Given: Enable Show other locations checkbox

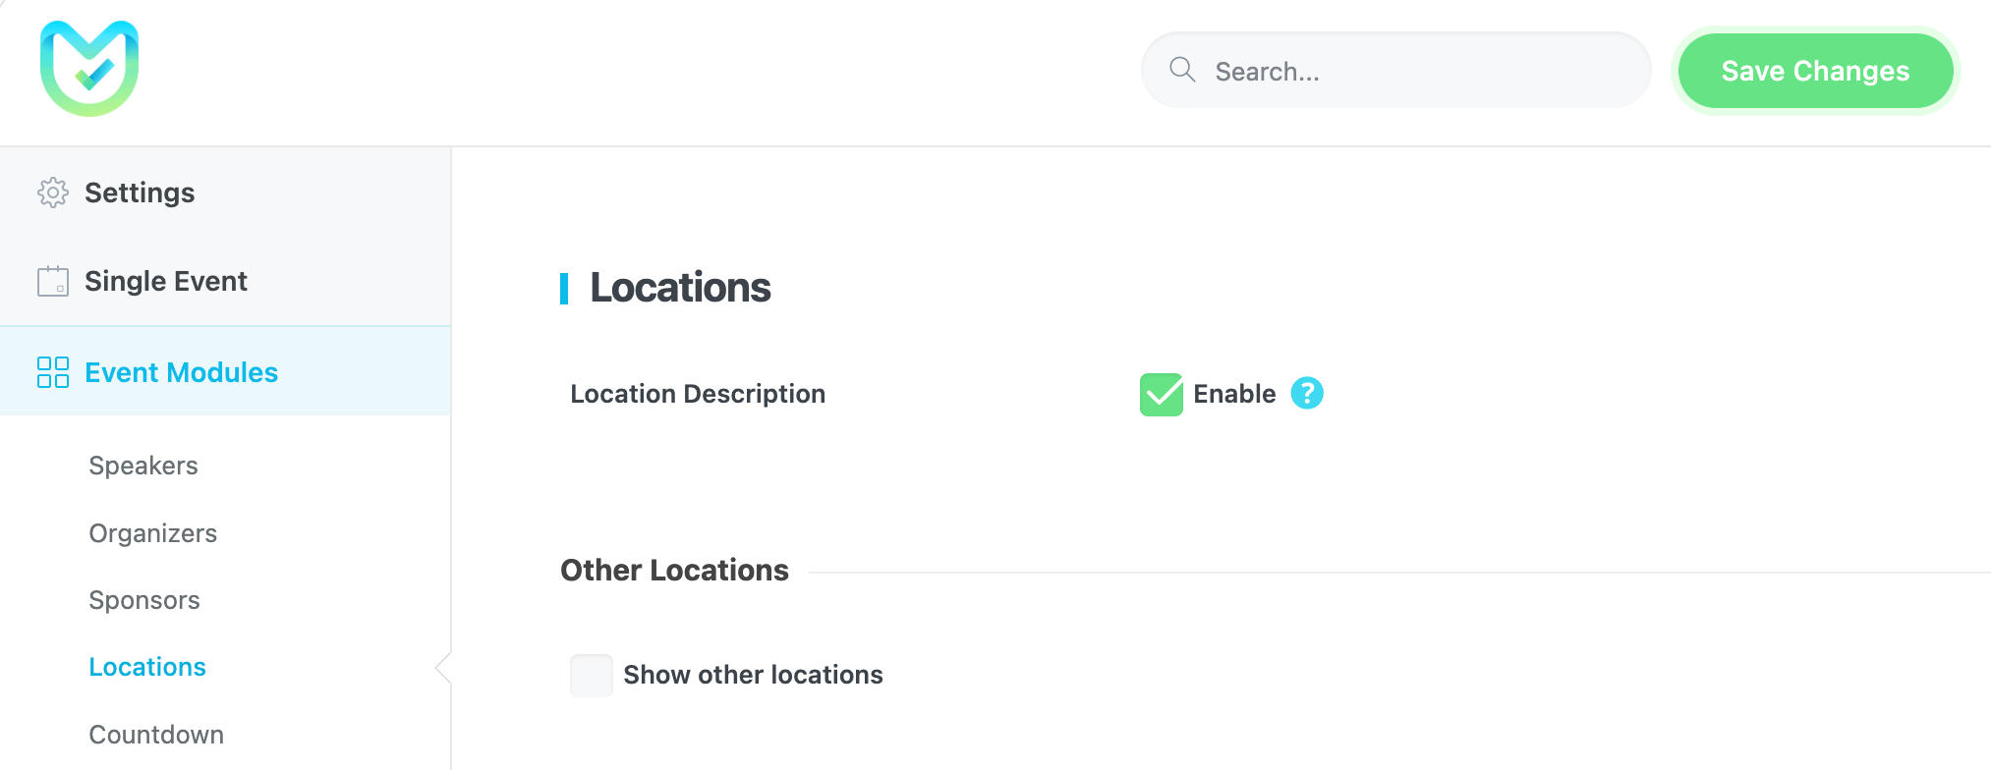Looking at the screenshot, I should point(592,676).
